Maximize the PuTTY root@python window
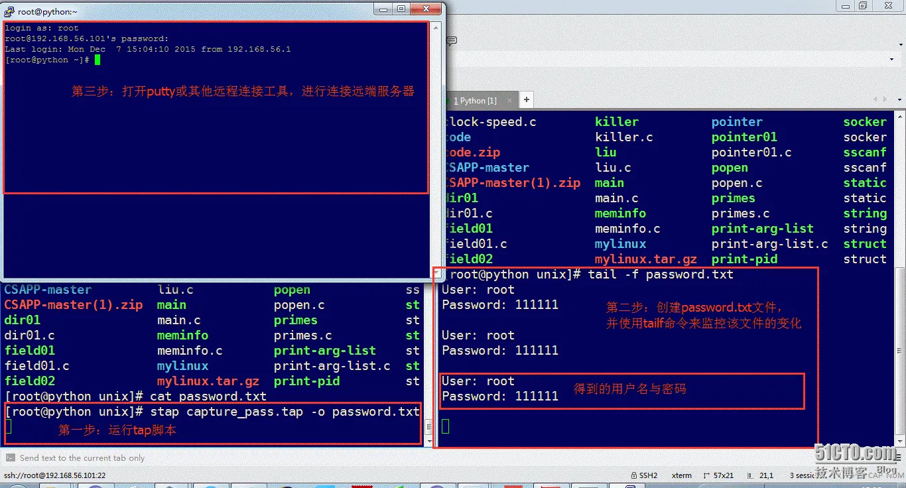 (x=402, y=9)
